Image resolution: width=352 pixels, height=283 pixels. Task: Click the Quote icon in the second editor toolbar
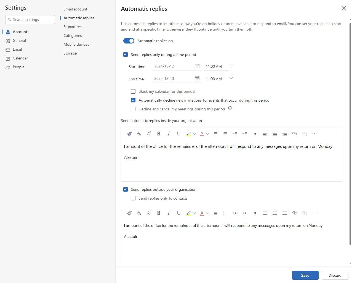click(x=255, y=213)
